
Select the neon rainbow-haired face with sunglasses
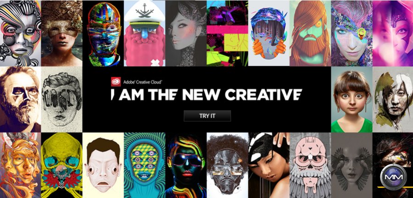(x=186, y=165)
